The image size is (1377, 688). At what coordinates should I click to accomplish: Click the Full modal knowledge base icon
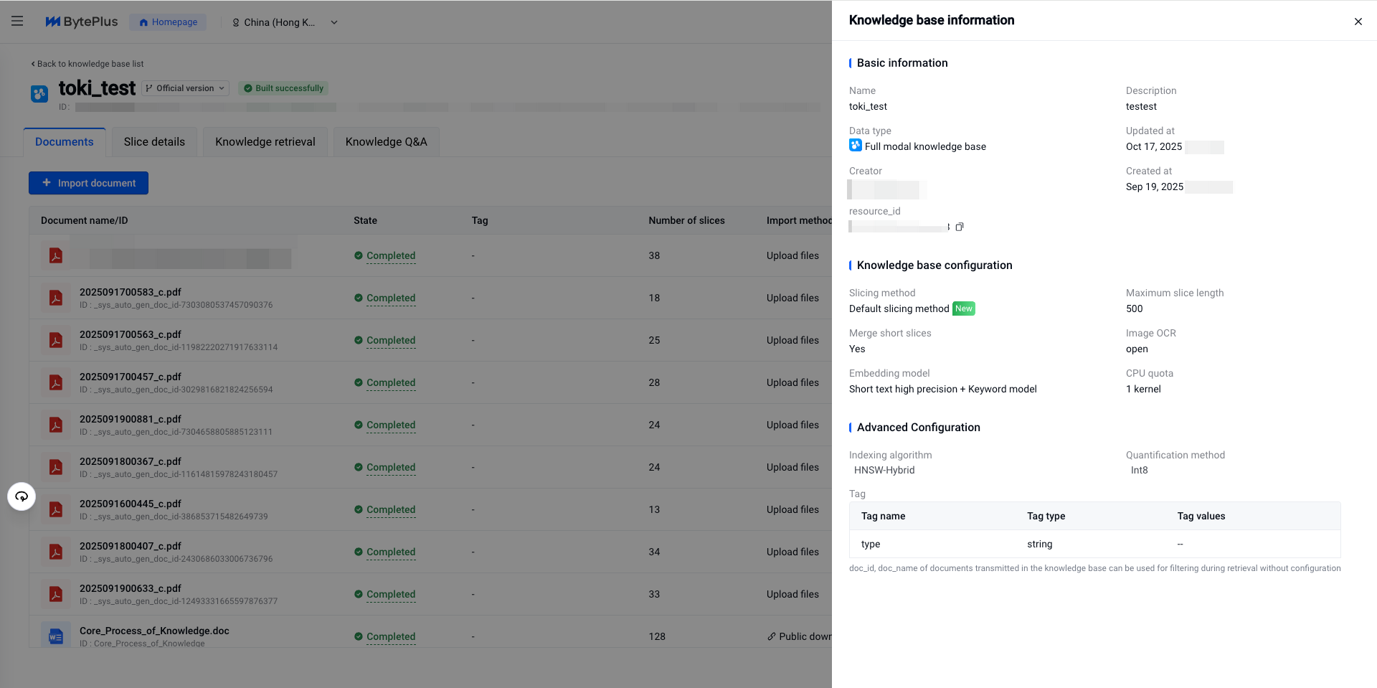[x=855, y=146]
